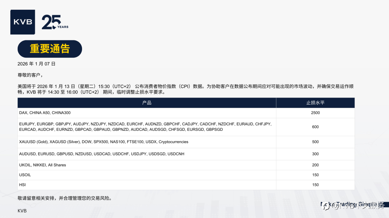This screenshot has width=389, height=218.
Task: Click the 150 value in USOIL row
Action: coord(315,175)
